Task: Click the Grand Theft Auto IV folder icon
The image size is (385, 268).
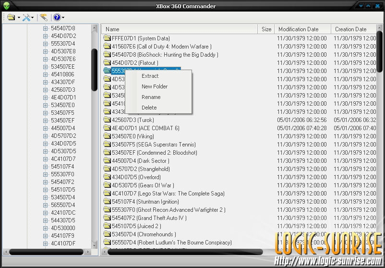Action: (x=107, y=218)
